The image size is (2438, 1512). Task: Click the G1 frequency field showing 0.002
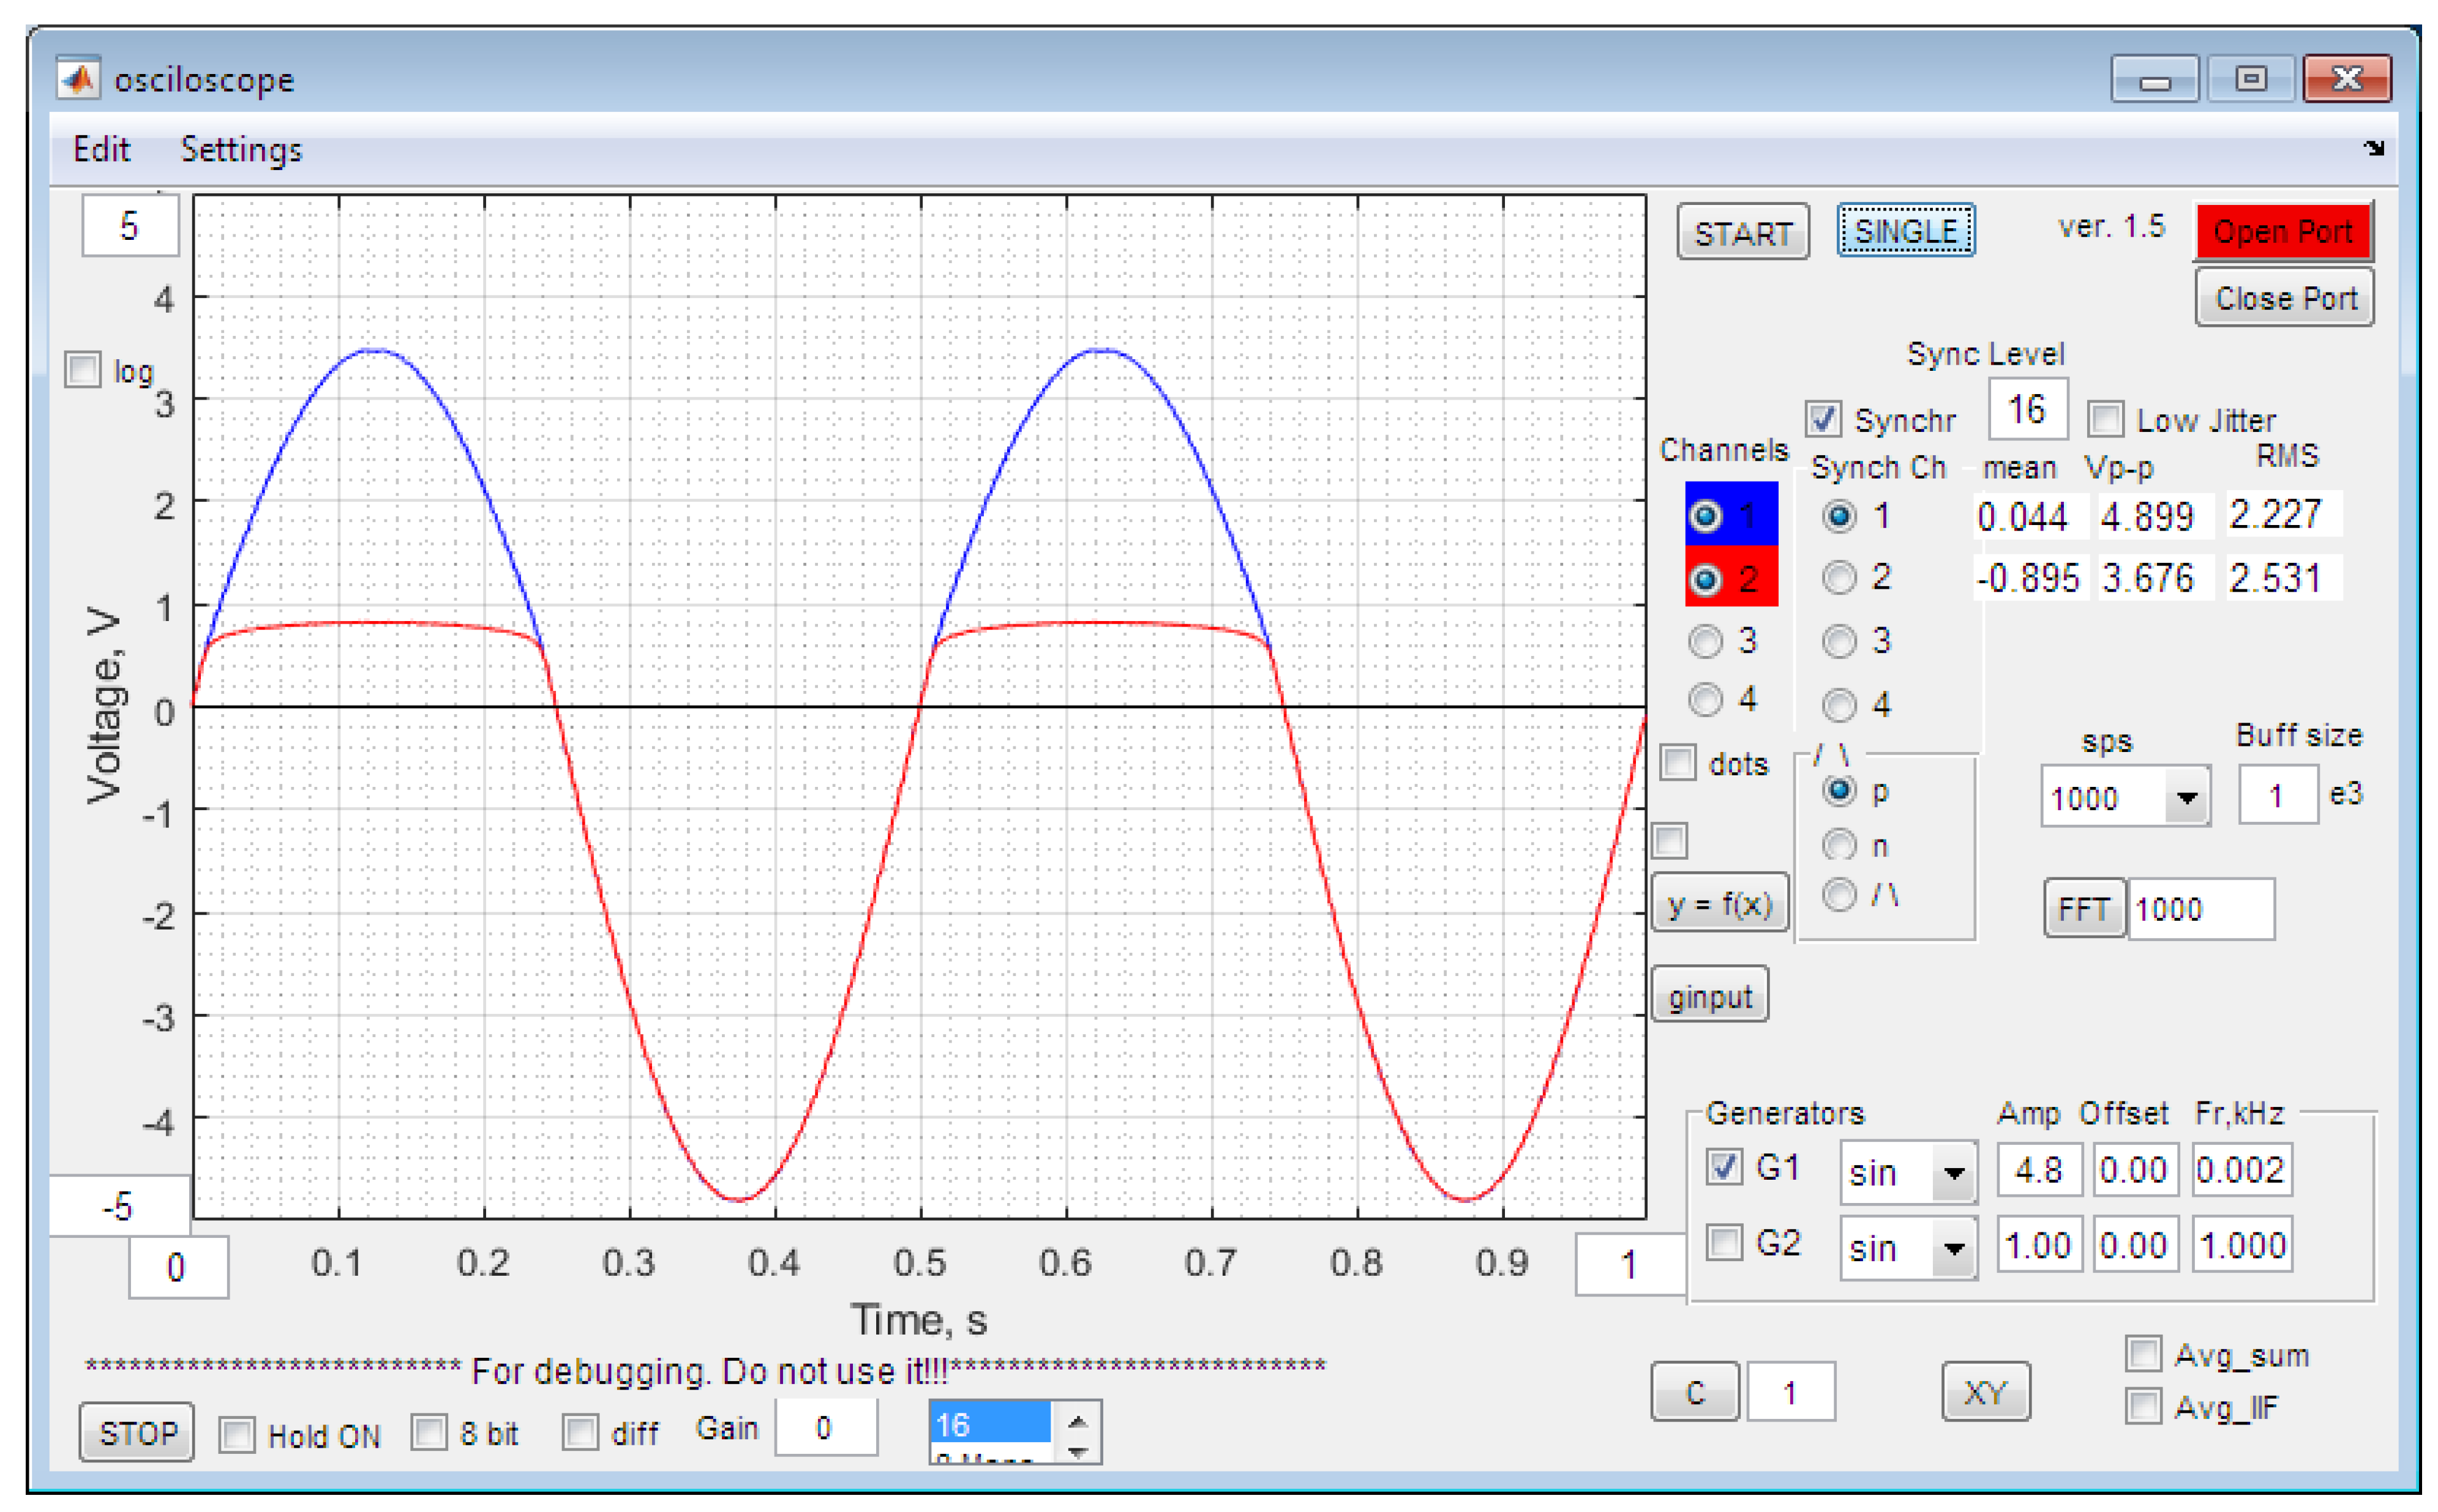point(2241,1169)
